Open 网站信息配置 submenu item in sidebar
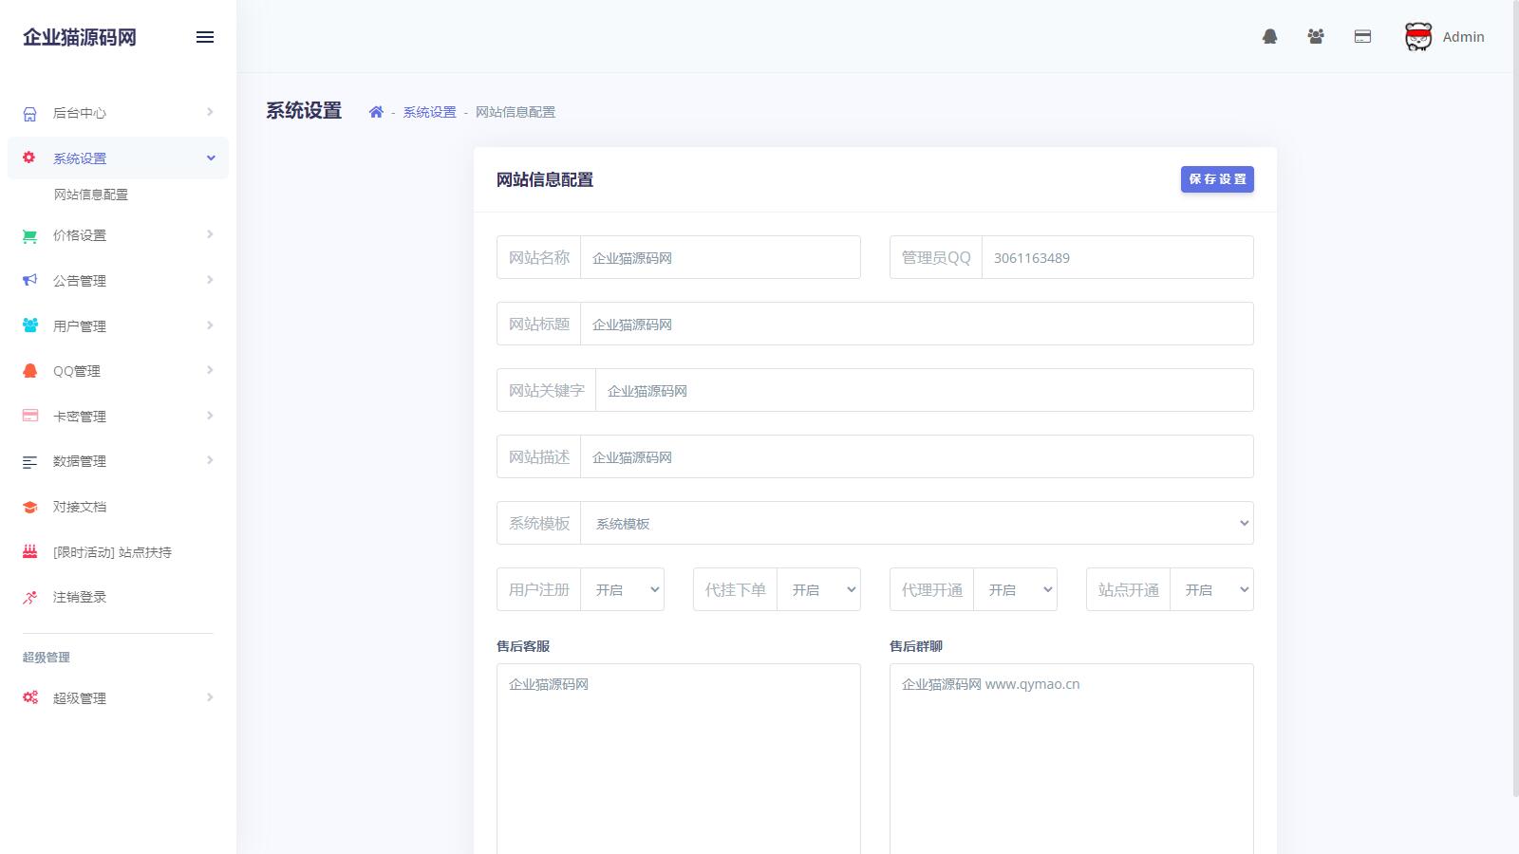This screenshot has width=1519, height=854. click(x=91, y=195)
